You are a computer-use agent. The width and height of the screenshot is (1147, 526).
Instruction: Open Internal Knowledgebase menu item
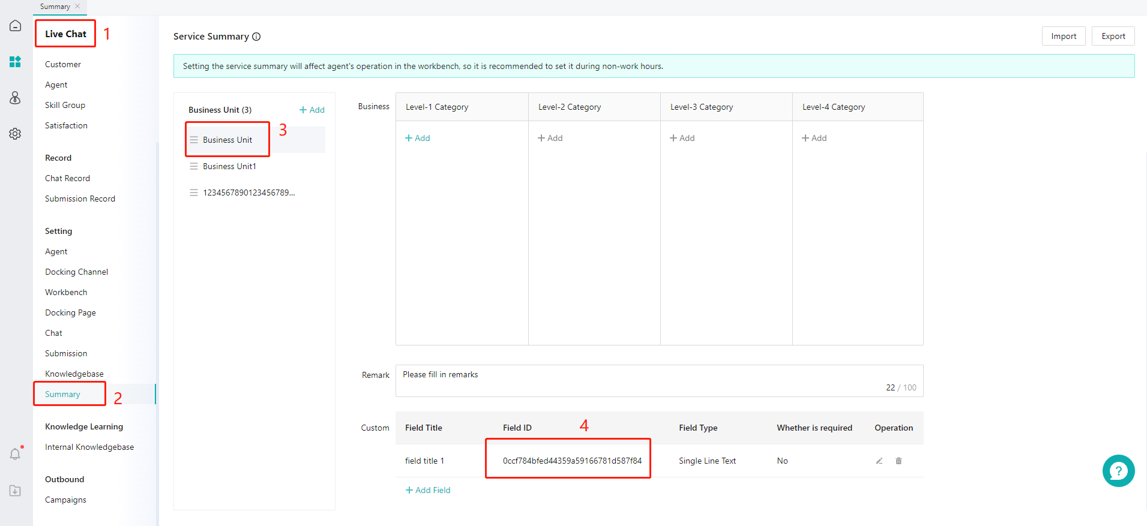click(89, 447)
